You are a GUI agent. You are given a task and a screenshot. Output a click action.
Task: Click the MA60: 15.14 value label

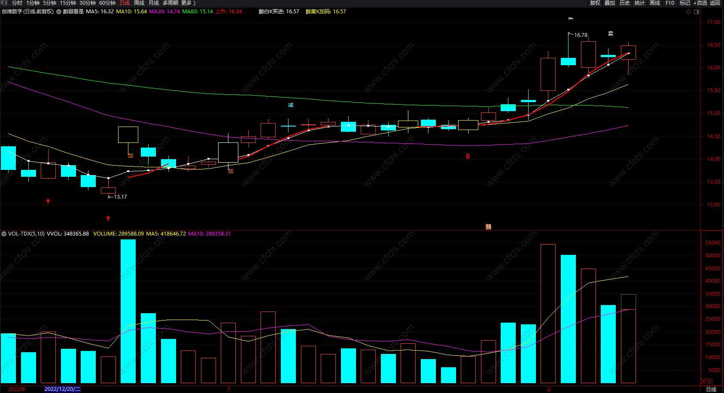point(198,12)
